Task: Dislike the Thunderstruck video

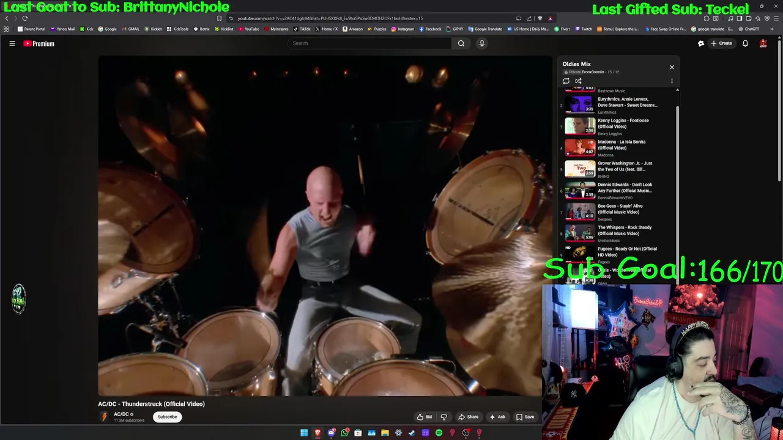Action: pos(444,417)
